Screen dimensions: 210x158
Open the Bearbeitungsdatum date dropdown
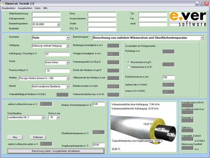click(58, 24)
